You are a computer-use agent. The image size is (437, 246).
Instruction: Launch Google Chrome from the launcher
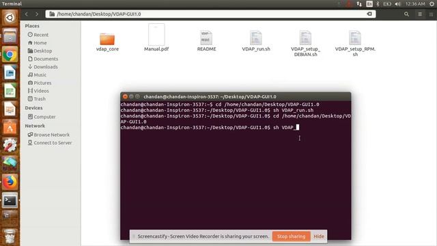point(10,55)
